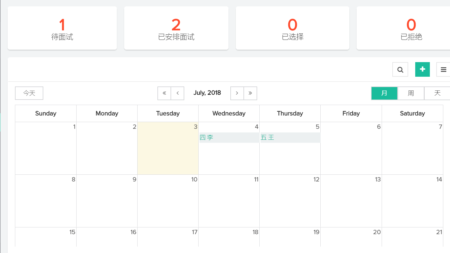450x253 pixels.
Task: Switch to week (周) view
Action: pyautogui.click(x=411, y=93)
